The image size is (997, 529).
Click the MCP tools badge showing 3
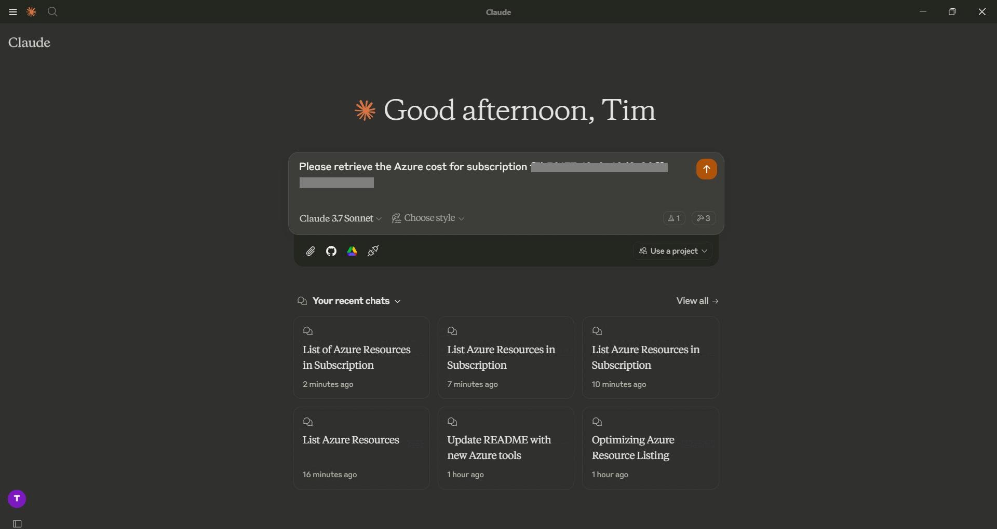click(x=704, y=218)
